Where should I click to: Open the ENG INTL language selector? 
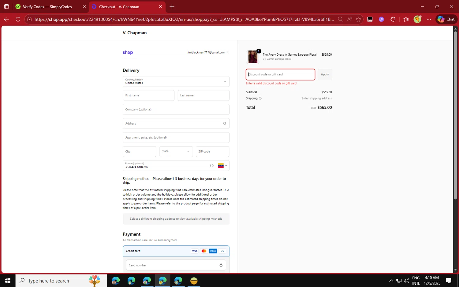(x=416, y=281)
